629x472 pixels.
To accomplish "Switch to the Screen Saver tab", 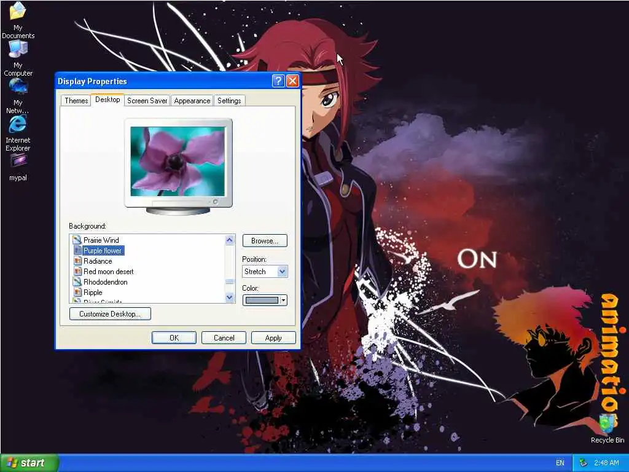I will click(x=147, y=101).
